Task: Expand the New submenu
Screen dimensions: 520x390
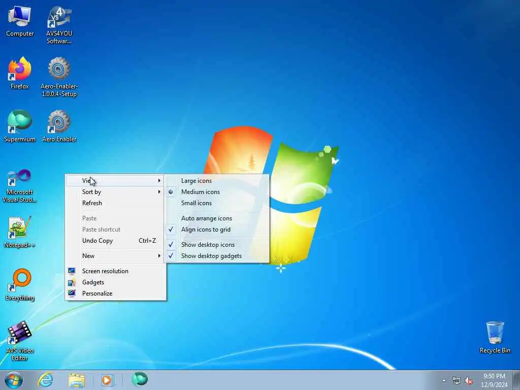Action: point(115,256)
